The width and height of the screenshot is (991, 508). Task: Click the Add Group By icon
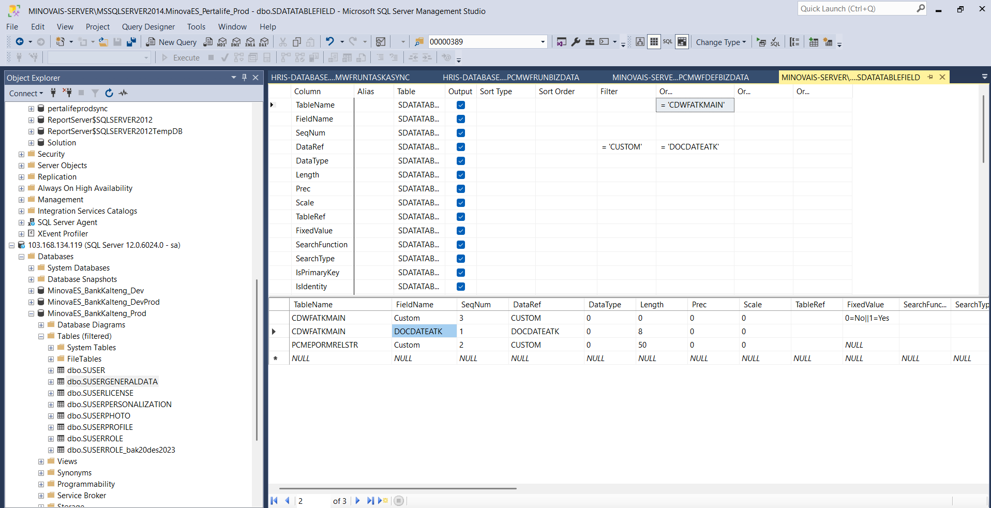(795, 42)
